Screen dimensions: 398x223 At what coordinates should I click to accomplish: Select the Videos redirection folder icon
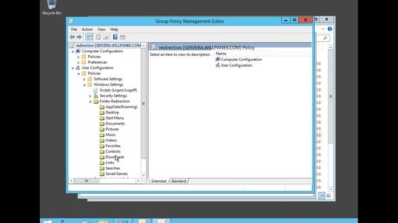point(102,141)
